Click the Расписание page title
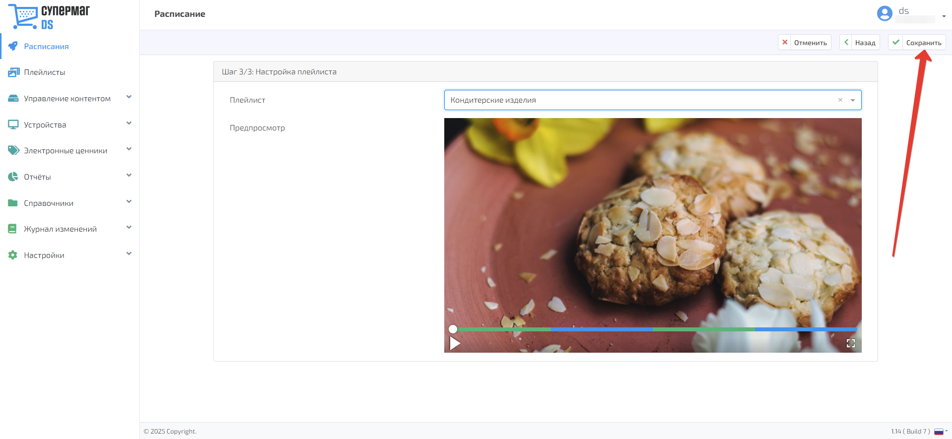 [179, 14]
